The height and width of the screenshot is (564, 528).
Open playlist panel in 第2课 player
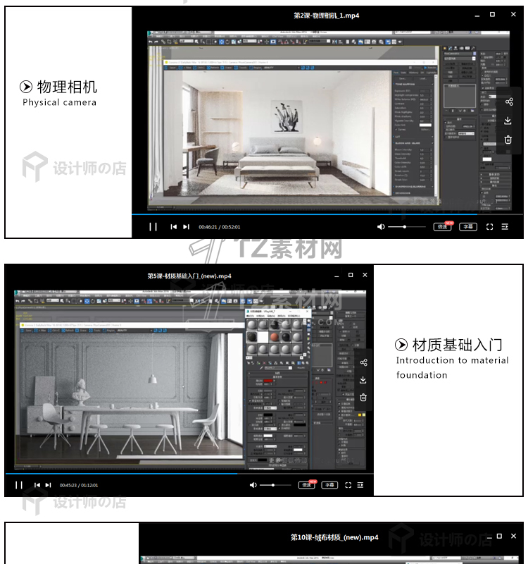[x=505, y=226]
